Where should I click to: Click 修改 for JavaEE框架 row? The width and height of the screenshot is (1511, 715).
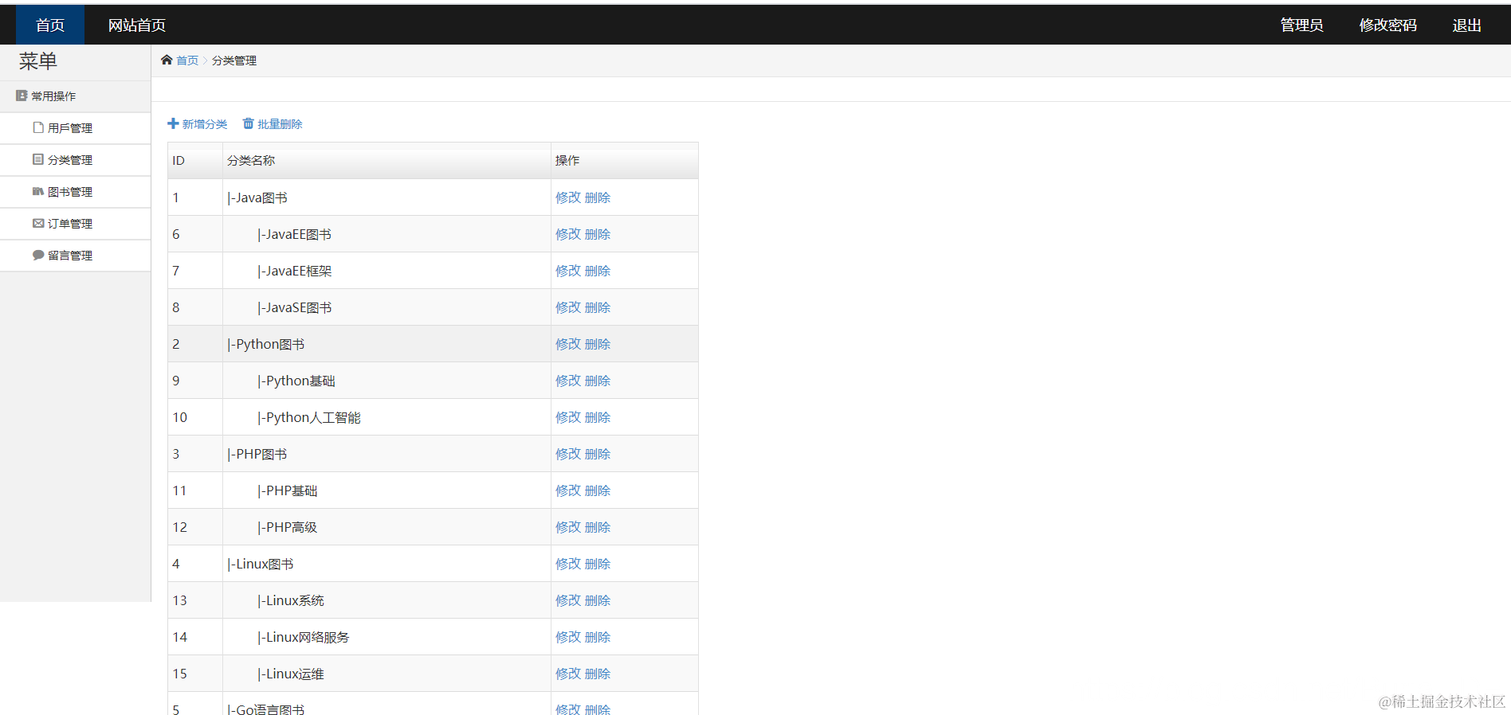pos(568,271)
